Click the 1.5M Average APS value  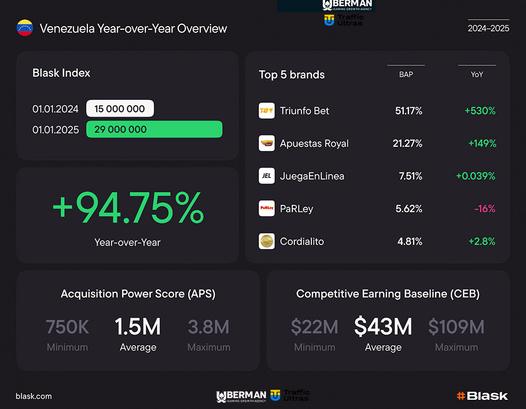138,327
